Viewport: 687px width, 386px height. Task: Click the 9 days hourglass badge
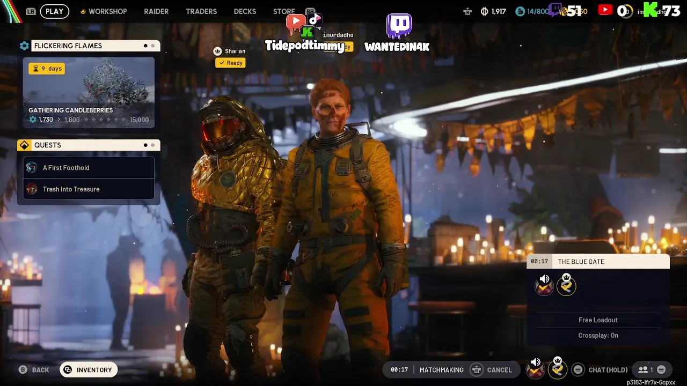(47, 69)
